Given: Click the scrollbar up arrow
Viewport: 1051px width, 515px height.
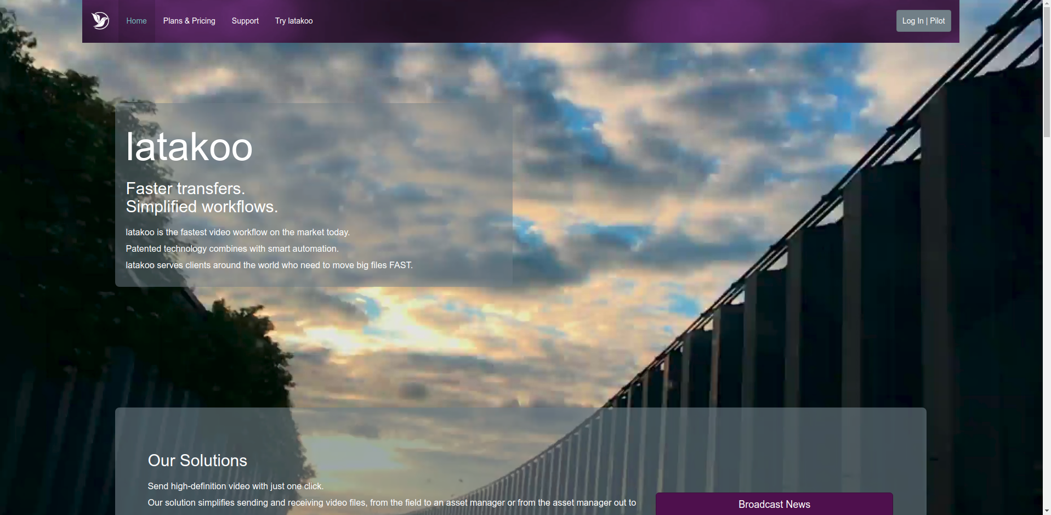Looking at the screenshot, I should pyautogui.click(x=1047, y=4).
